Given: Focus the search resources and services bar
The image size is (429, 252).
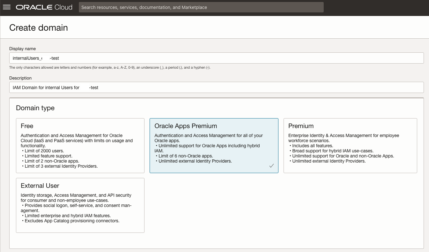Looking at the screenshot, I should pos(201,7).
